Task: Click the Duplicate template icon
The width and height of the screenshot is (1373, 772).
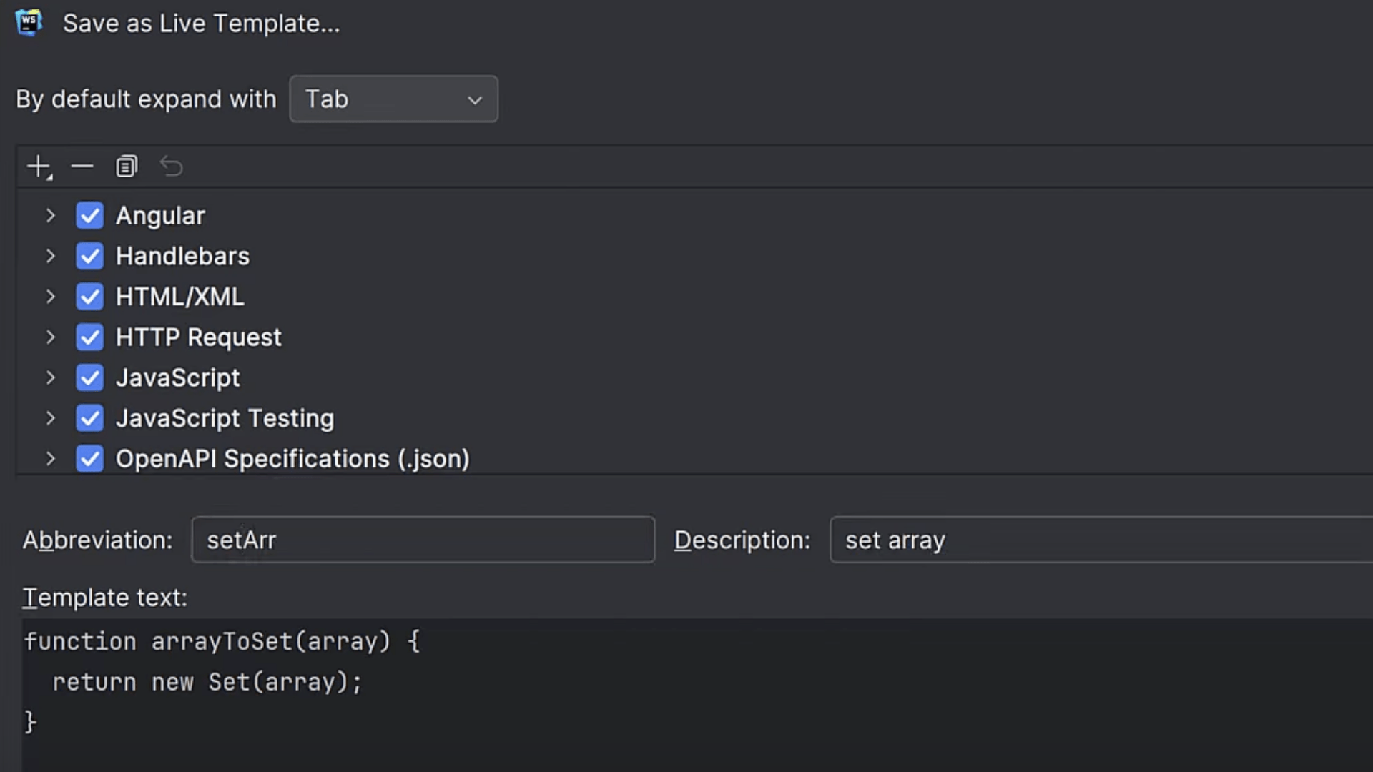Action: click(127, 167)
